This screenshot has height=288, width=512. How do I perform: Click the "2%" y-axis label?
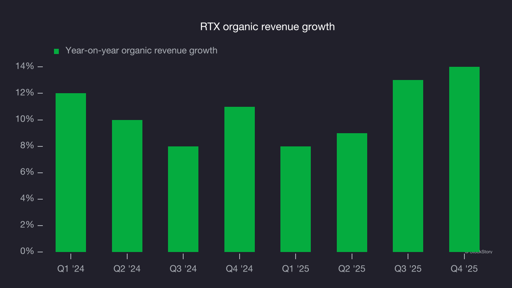click(27, 225)
